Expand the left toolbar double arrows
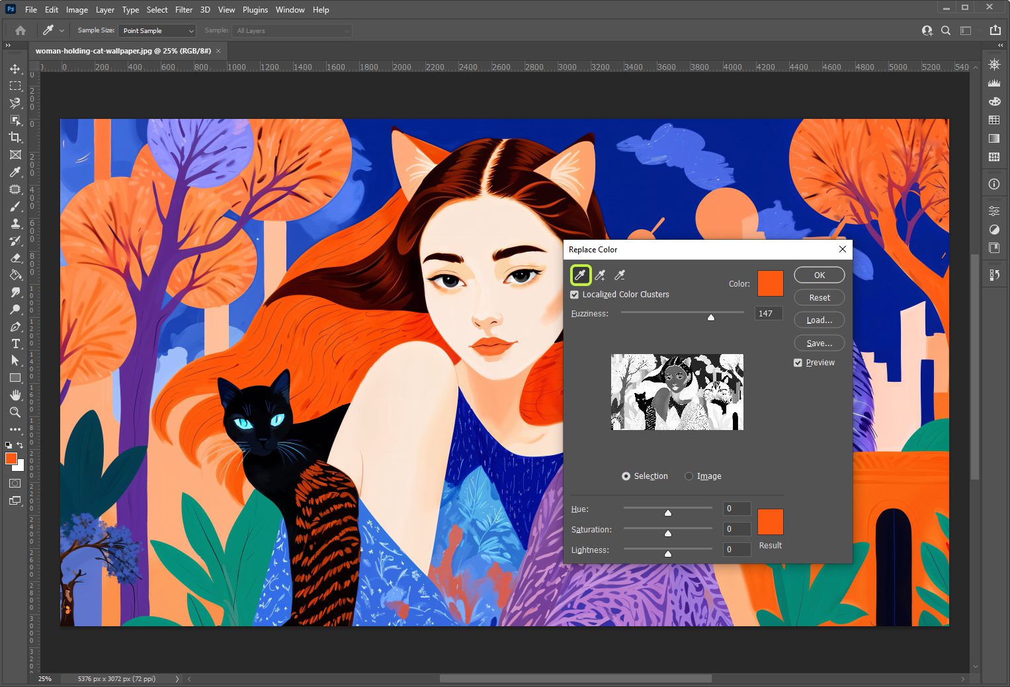Image resolution: width=1010 pixels, height=687 pixels. 8,45
